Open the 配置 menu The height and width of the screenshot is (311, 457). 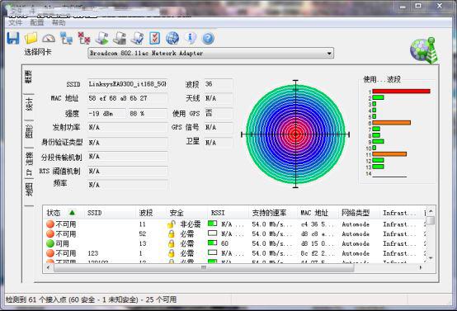(37, 23)
